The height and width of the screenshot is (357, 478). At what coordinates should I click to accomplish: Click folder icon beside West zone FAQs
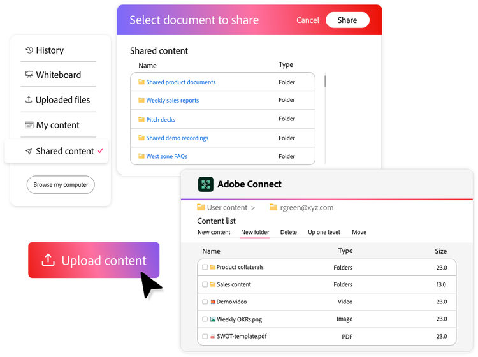point(141,156)
